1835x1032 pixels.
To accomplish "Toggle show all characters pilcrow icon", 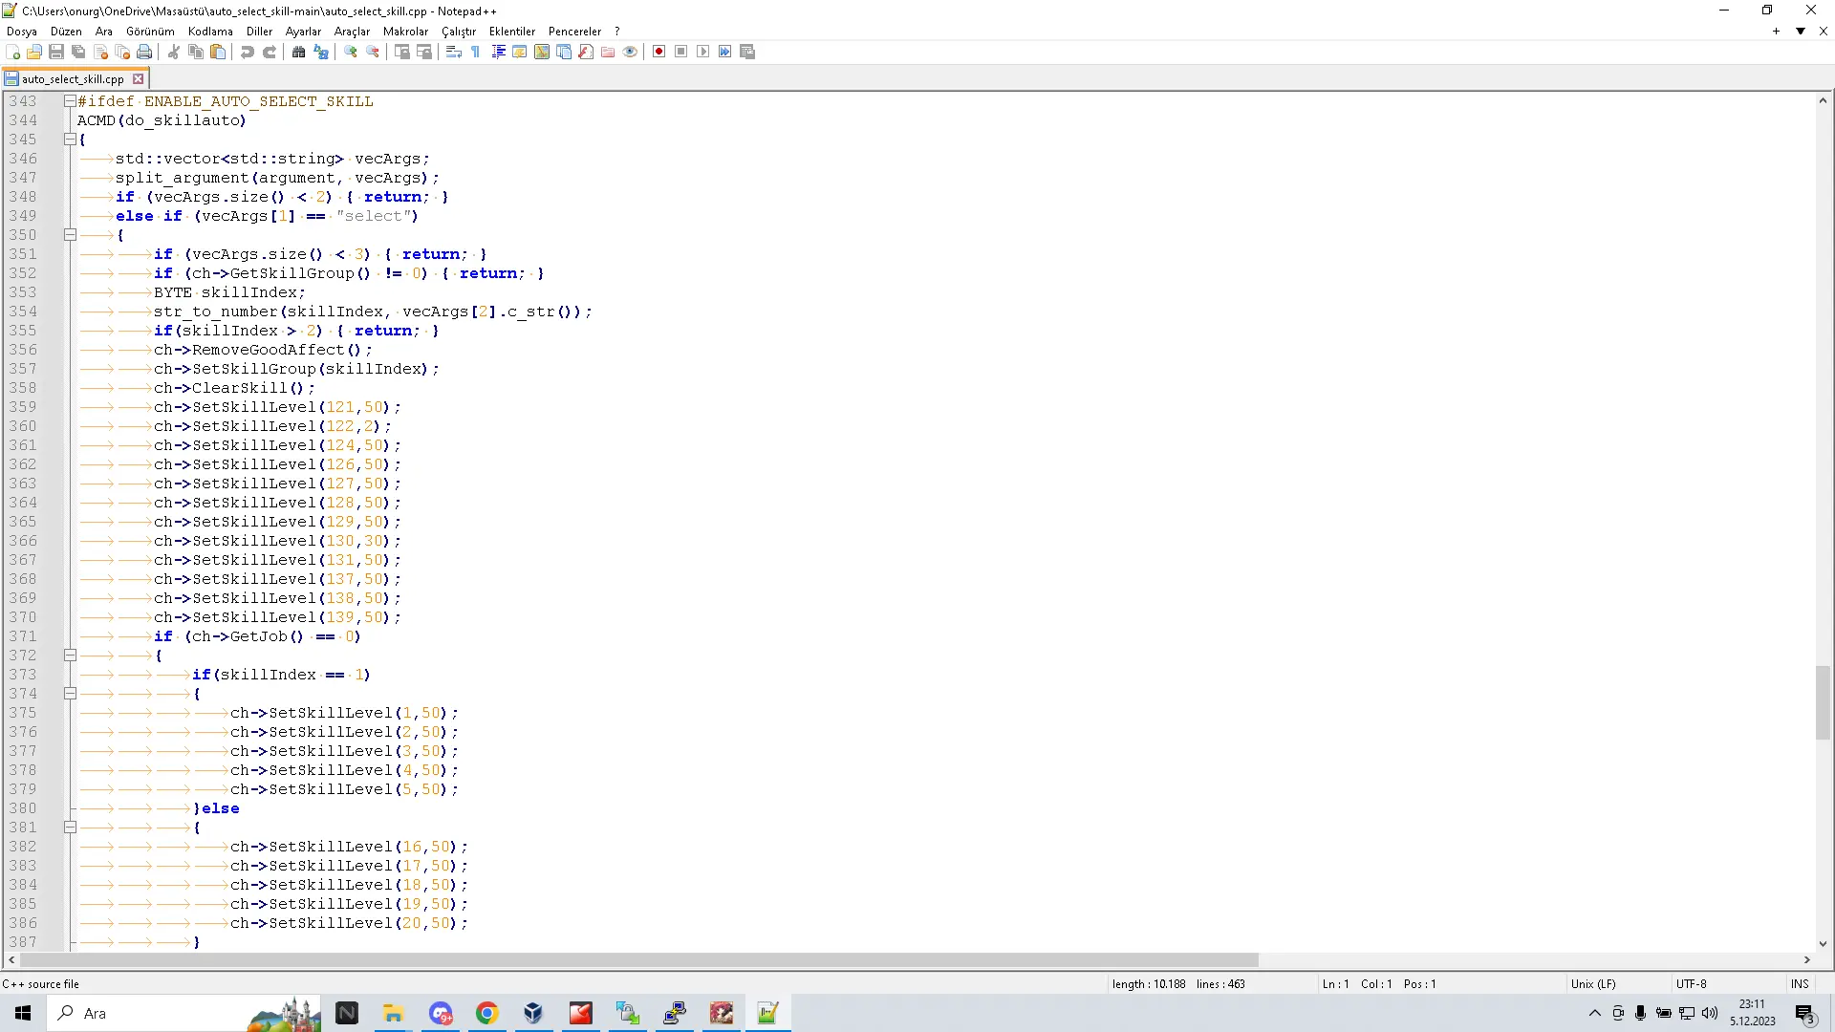I will 476,52.
